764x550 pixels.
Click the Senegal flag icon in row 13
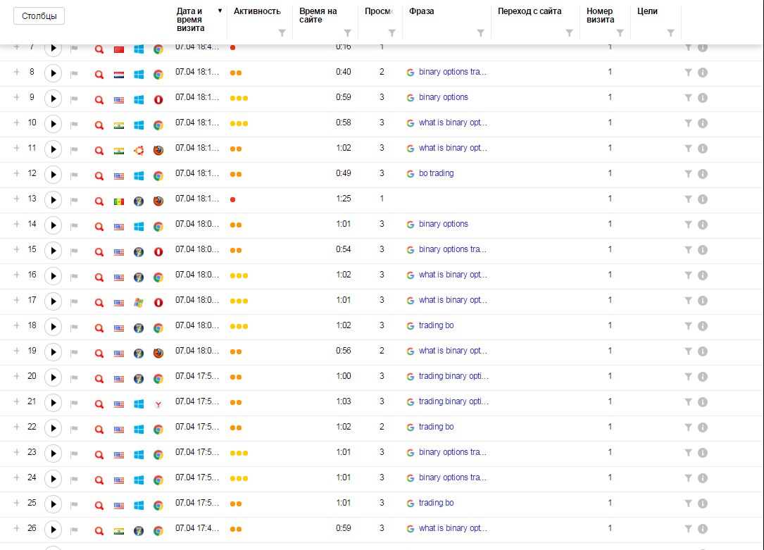(119, 201)
